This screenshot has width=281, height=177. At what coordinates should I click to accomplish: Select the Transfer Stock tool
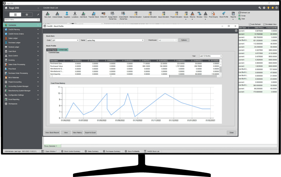[x=94, y=14]
